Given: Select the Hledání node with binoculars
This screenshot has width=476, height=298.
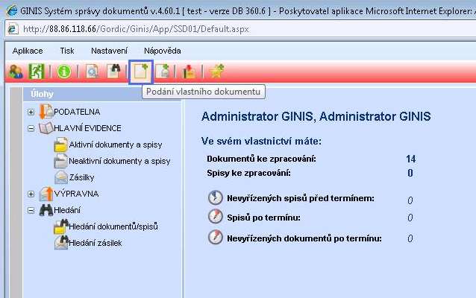Looking at the screenshot, I should [67, 210].
